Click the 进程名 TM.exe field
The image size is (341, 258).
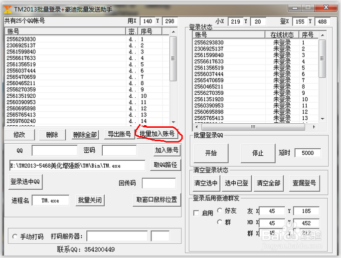coord(51,200)
